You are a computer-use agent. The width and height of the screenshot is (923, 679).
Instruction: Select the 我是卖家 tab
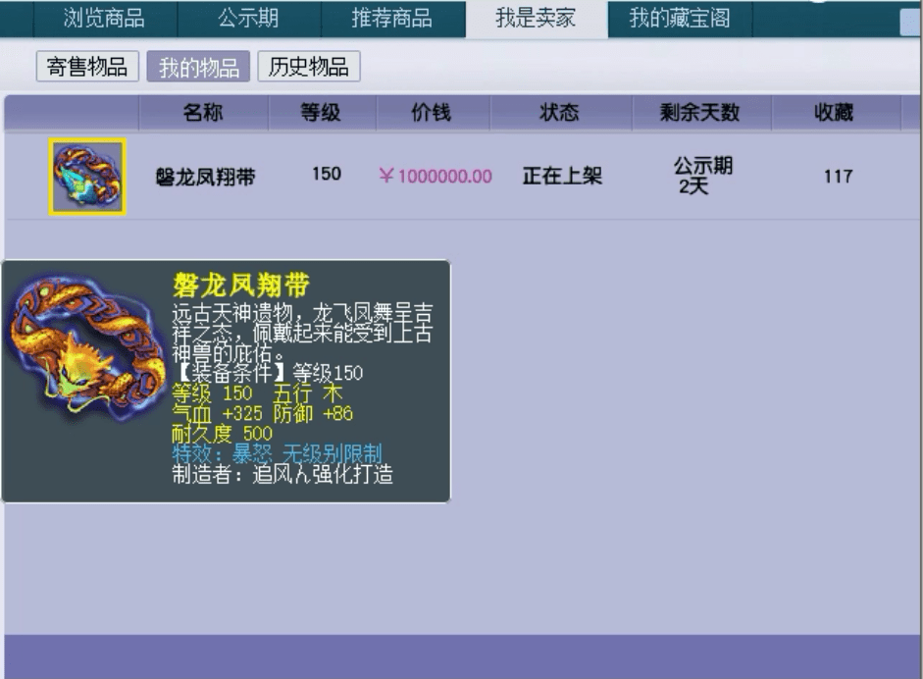(x=536, y=19)
